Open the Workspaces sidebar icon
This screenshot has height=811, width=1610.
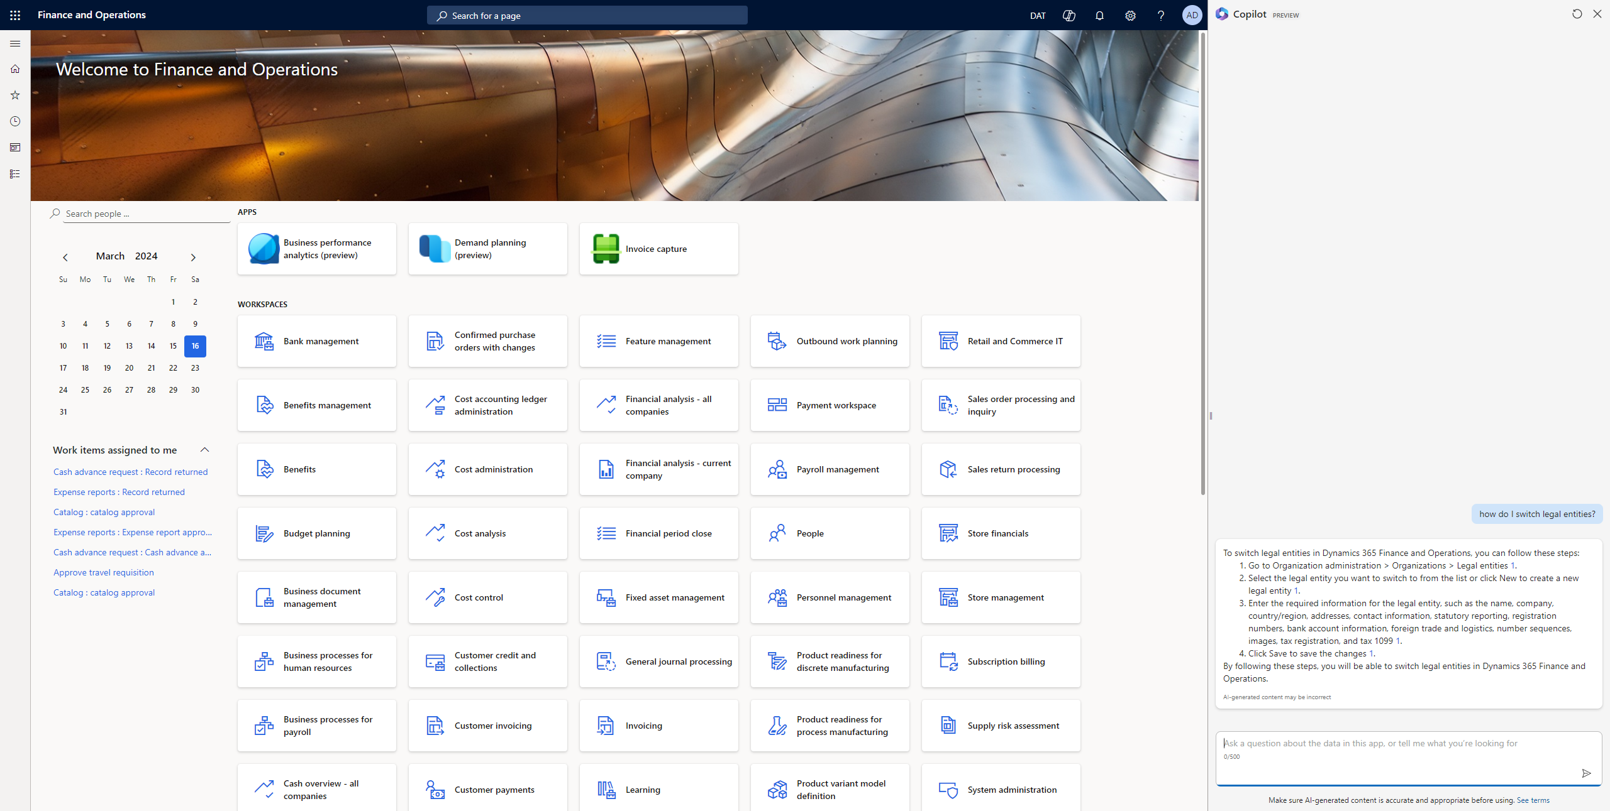15,148
